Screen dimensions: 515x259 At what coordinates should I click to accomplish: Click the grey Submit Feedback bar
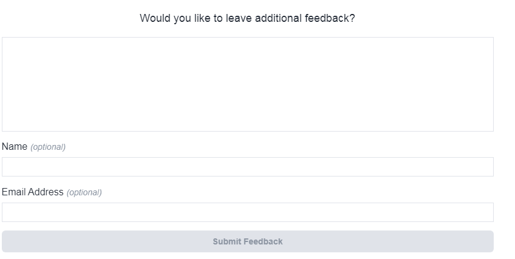[247, 241]
